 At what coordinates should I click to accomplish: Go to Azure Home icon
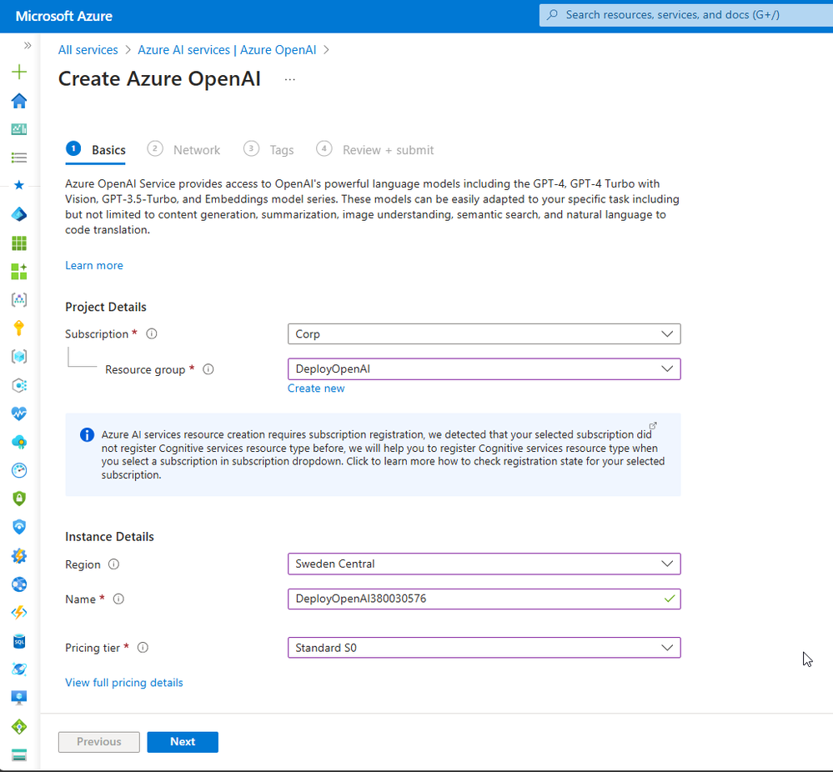19,100
